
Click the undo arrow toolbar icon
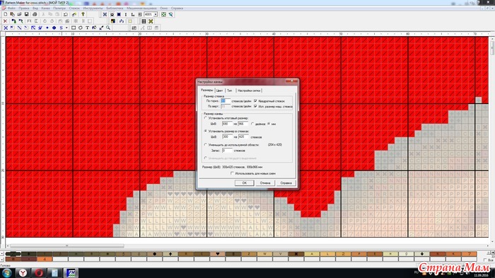pos(66,14)
